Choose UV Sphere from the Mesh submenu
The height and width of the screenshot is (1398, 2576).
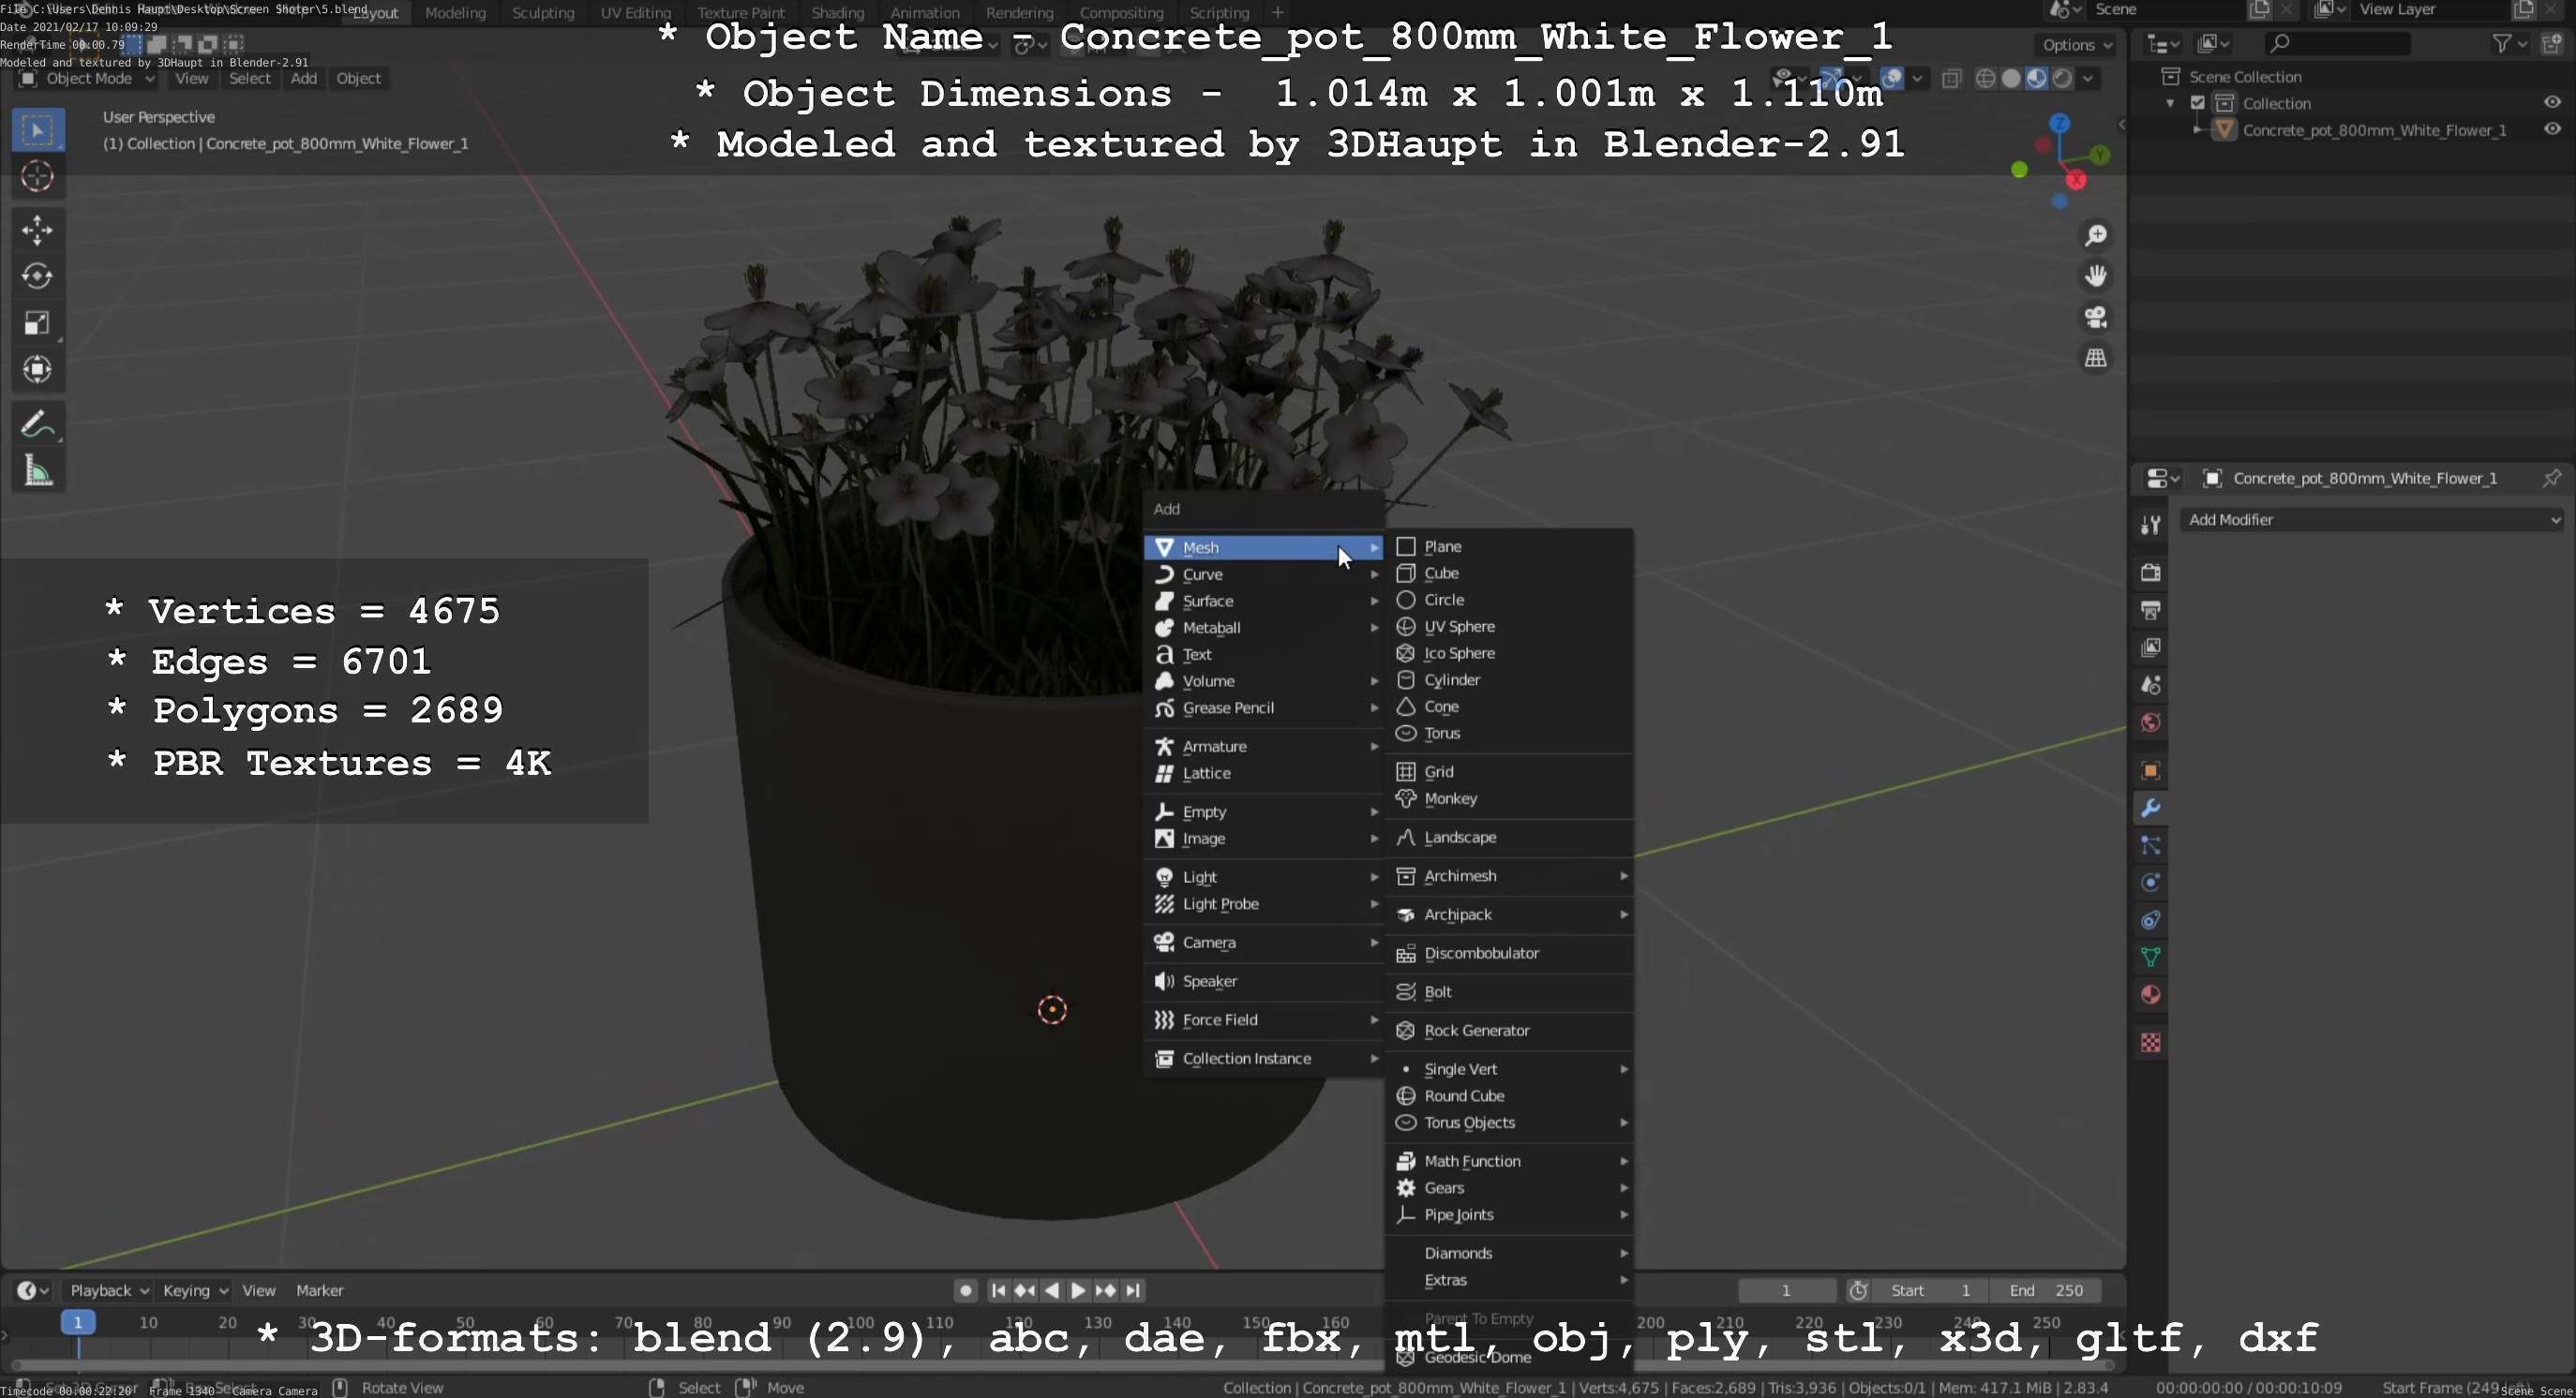pyautogui.click(x=1510, y=627)
